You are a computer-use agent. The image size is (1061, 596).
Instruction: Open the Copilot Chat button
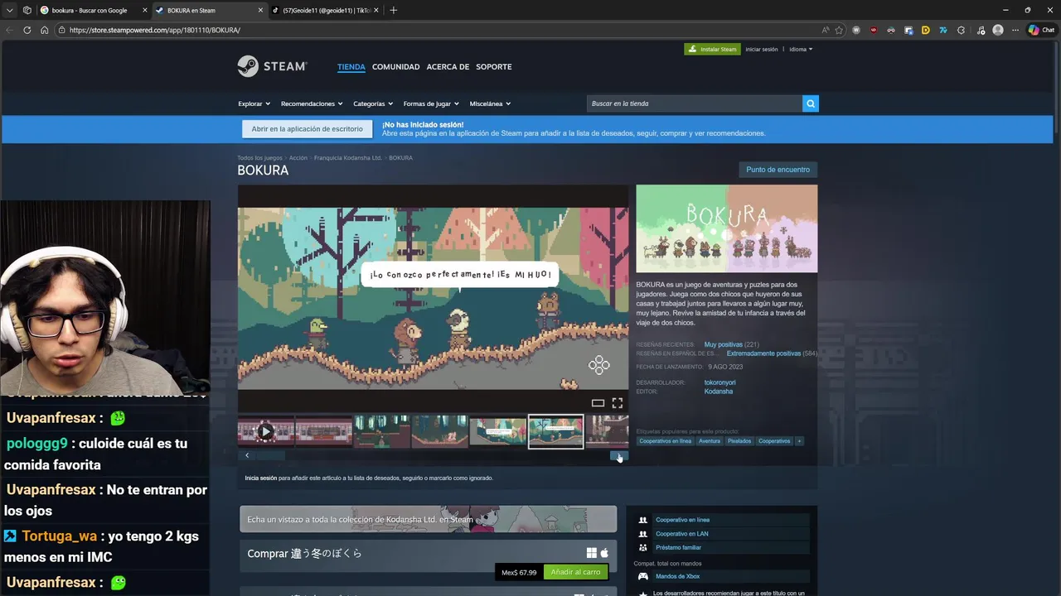pyautogui.click(x=1041, y=30)
